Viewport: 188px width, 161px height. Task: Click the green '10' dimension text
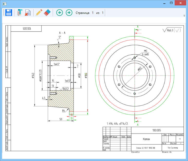pyautogui.click(x=72, y=118)
